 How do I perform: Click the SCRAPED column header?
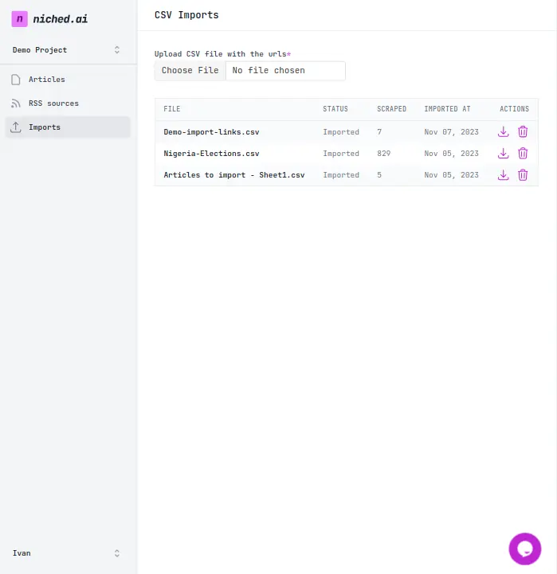pos(392,109)
